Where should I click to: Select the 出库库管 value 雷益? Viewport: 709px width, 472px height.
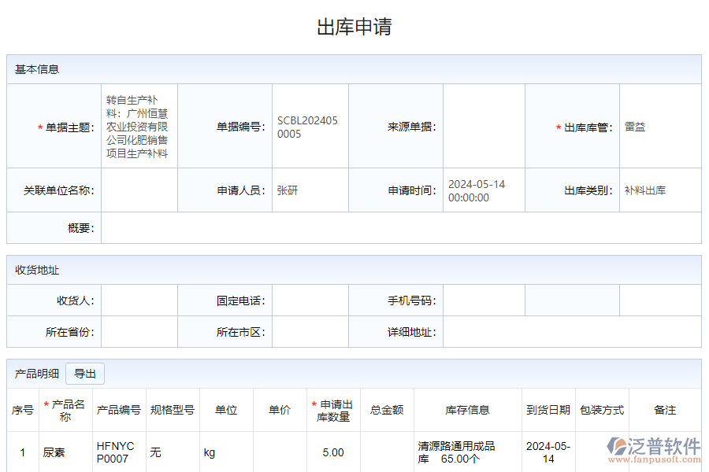(x=635, y=126)
